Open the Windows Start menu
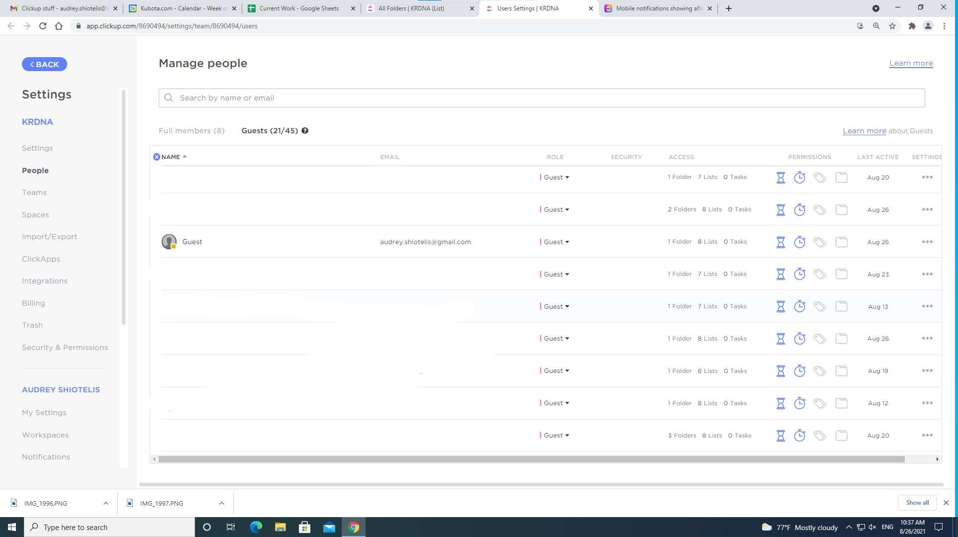 click(12, 527)
